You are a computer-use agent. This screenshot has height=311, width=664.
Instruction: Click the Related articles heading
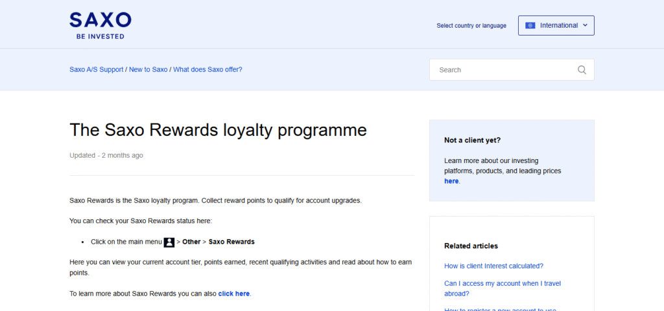pyautogui.click(x=471, y=246)
